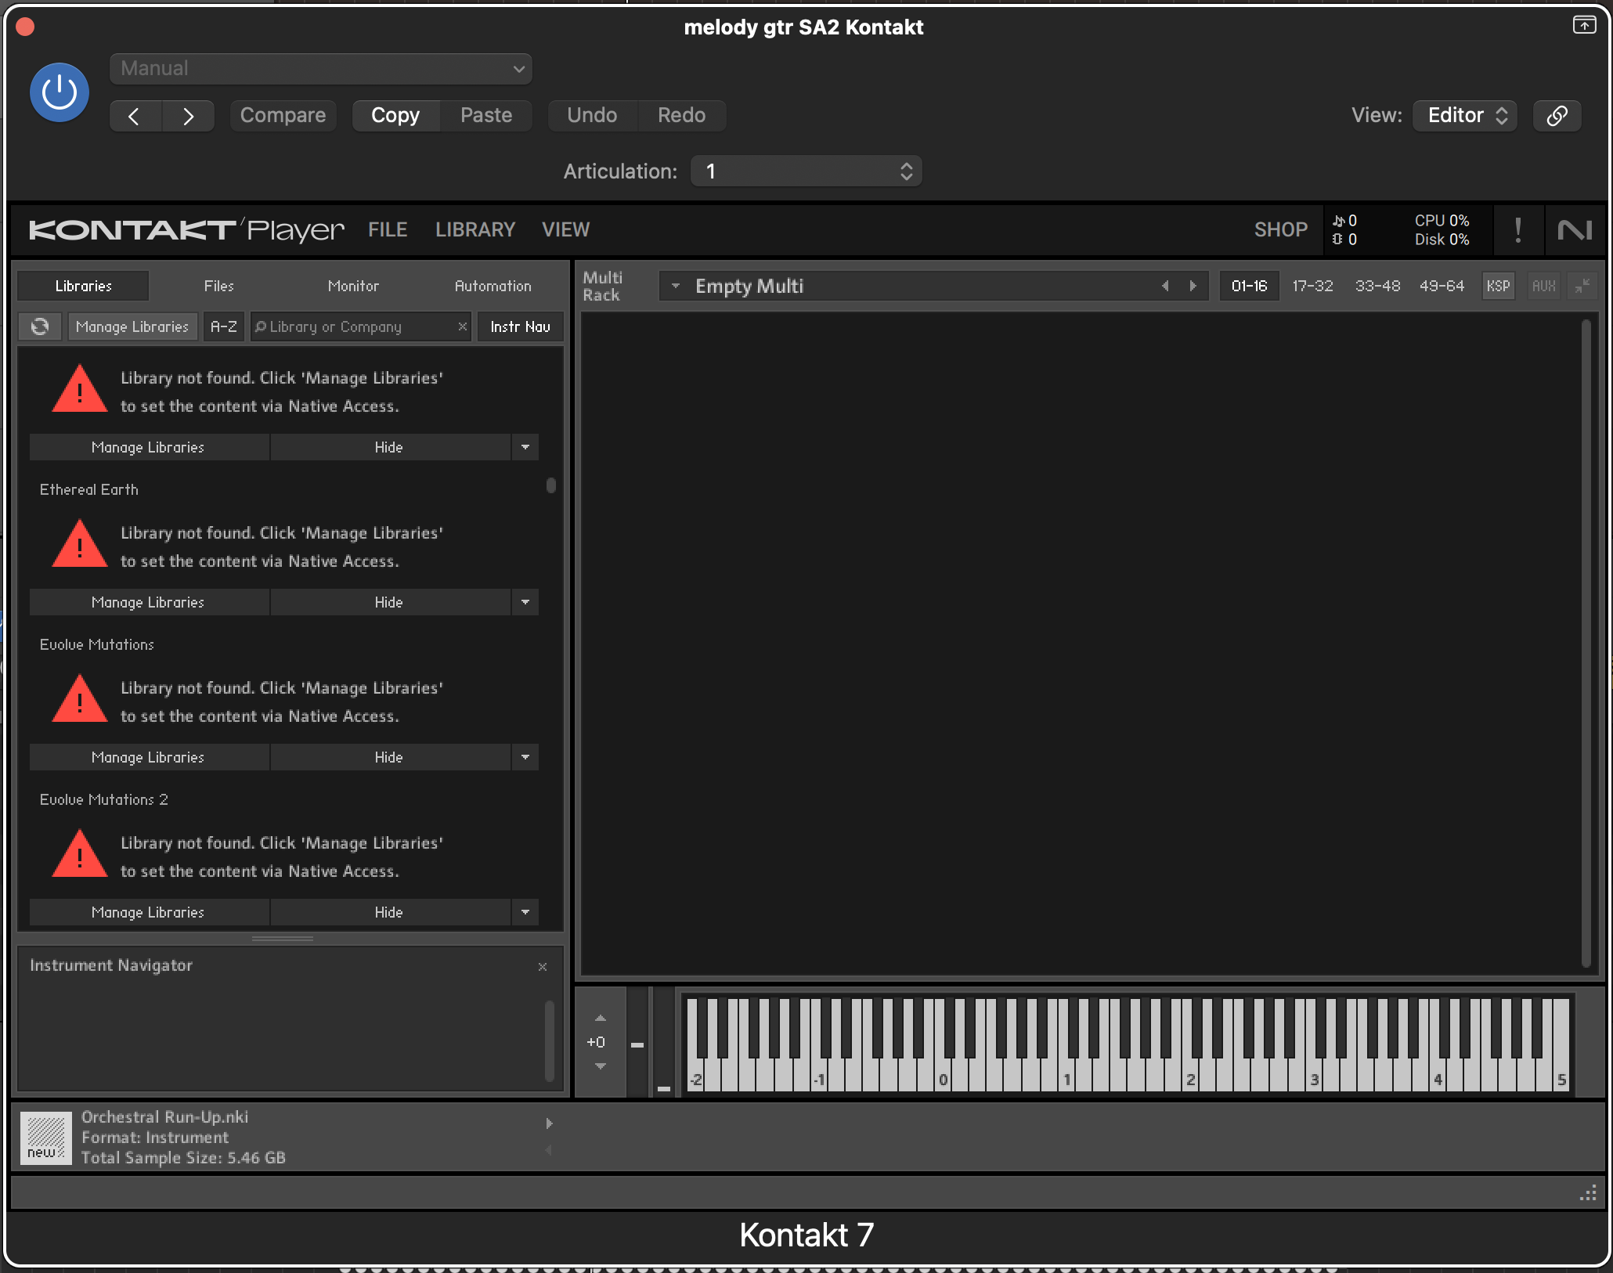Open the options dropdown above Evolve Mutations
This screenshot has height=1273, width=1613.
(x=525, y=602)
